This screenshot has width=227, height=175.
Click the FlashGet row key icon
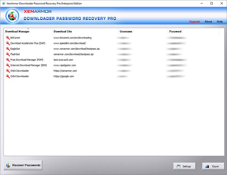click(8, 54)
